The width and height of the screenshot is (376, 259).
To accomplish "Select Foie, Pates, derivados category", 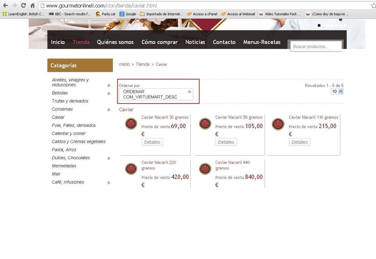I will [73, 125].
